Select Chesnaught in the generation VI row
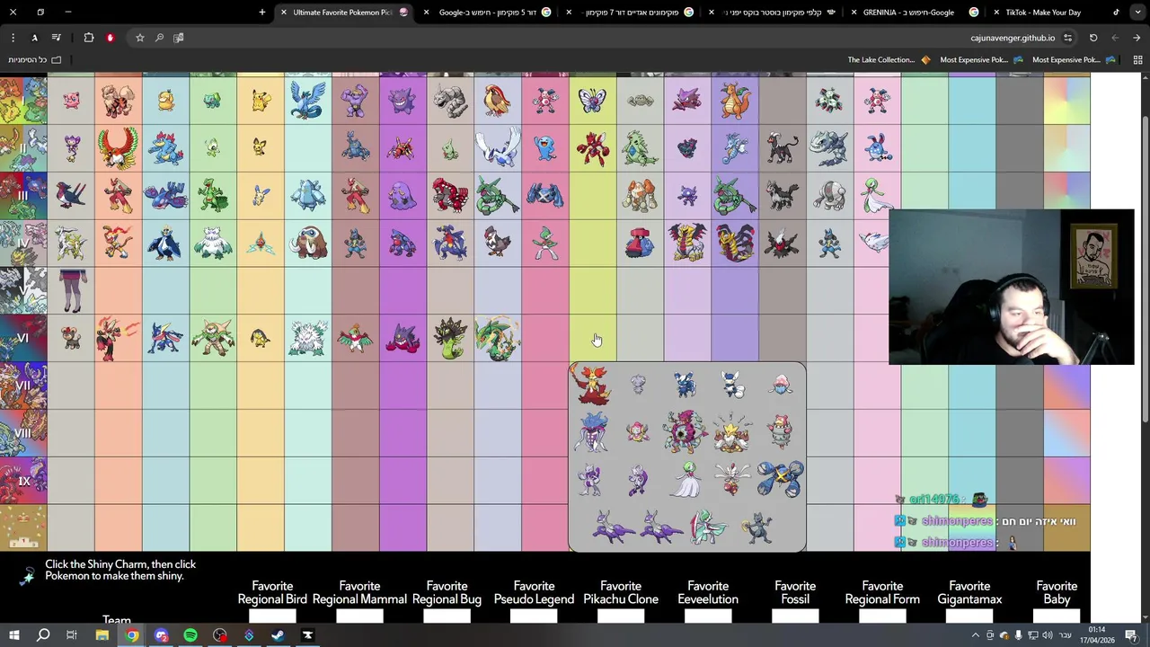Screen dimensions: 1150x647 pos(213,339)
